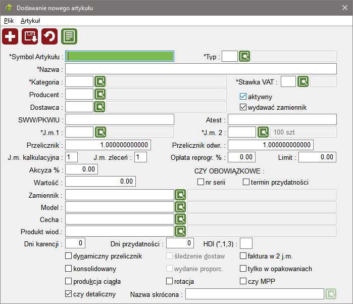
Task: Click the Stawka VAT code field
Action: coord(288,81)
